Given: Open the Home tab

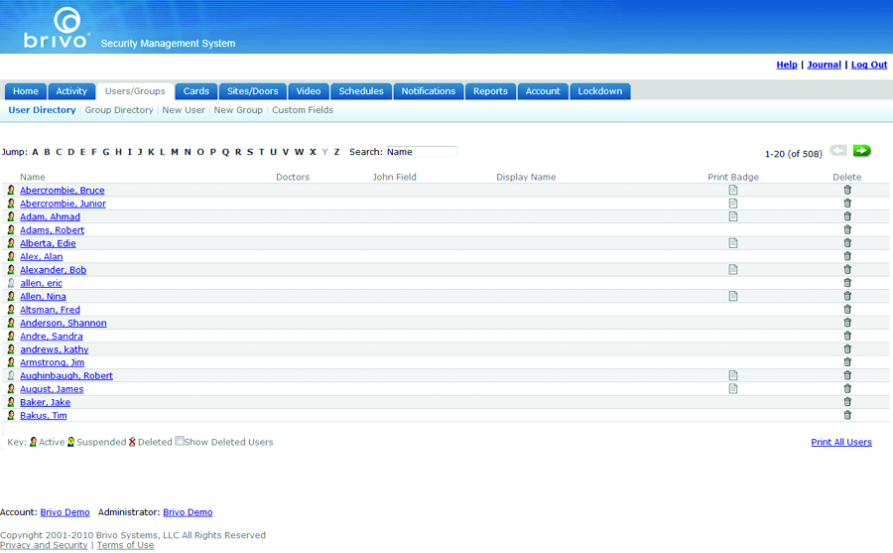Looking at the screenshot, I should (26, 91).
